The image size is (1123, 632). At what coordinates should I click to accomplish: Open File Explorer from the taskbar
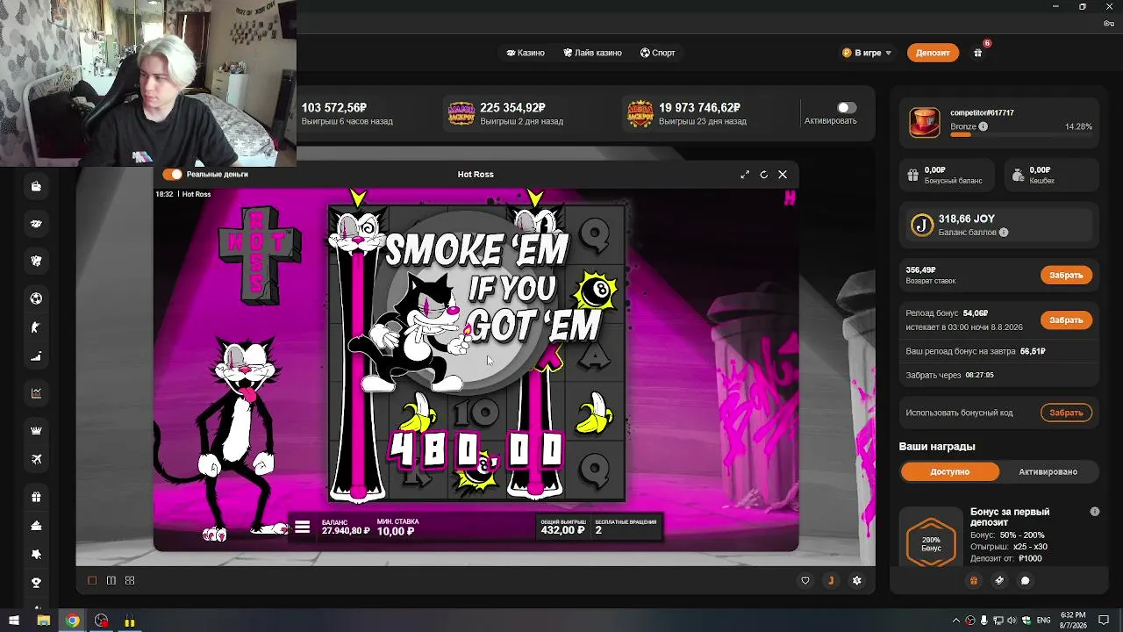coord(43,621)
